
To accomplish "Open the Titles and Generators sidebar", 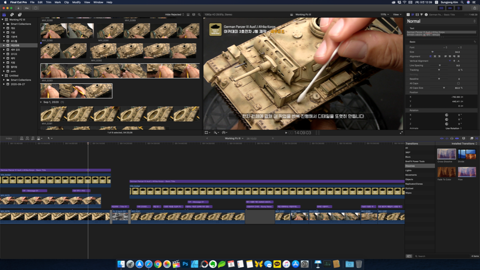I will pyautogui.click(x=20, y=15).
